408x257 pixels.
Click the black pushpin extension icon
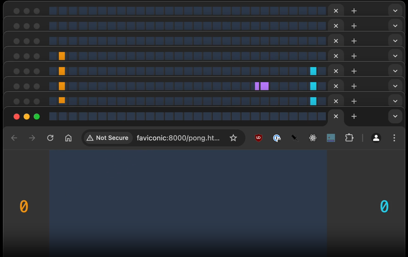pyautogui.click(x=295, y=138)
